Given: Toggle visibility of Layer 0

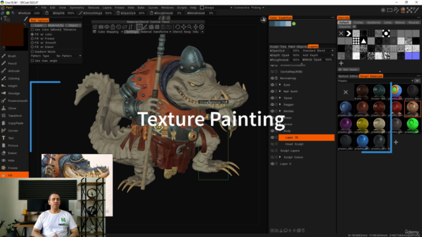Looking at the screenshot, I should coord(272,164).
